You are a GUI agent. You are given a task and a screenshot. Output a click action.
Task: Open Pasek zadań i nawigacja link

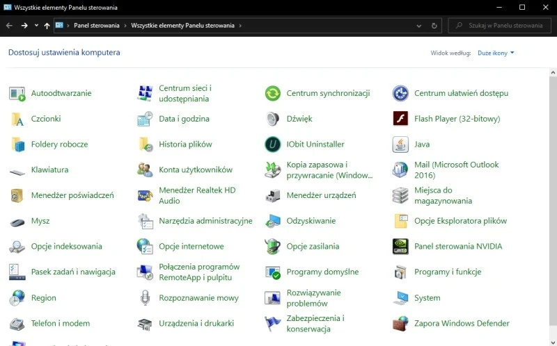click(x=73, y=272)
